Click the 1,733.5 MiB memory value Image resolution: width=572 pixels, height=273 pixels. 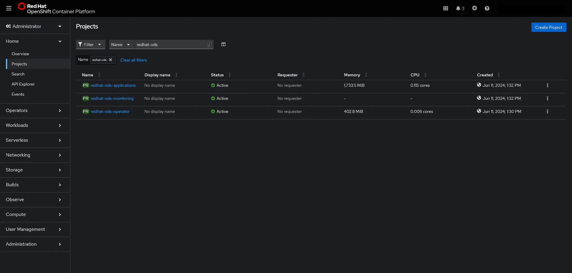coord(354,85)
